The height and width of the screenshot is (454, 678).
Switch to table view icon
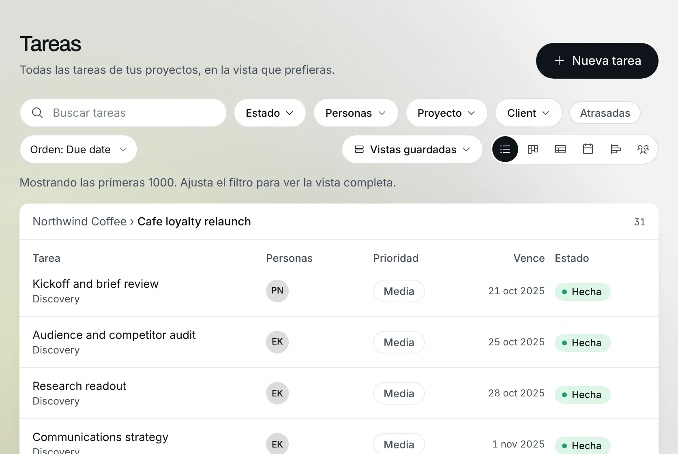[x=560, y=149]
